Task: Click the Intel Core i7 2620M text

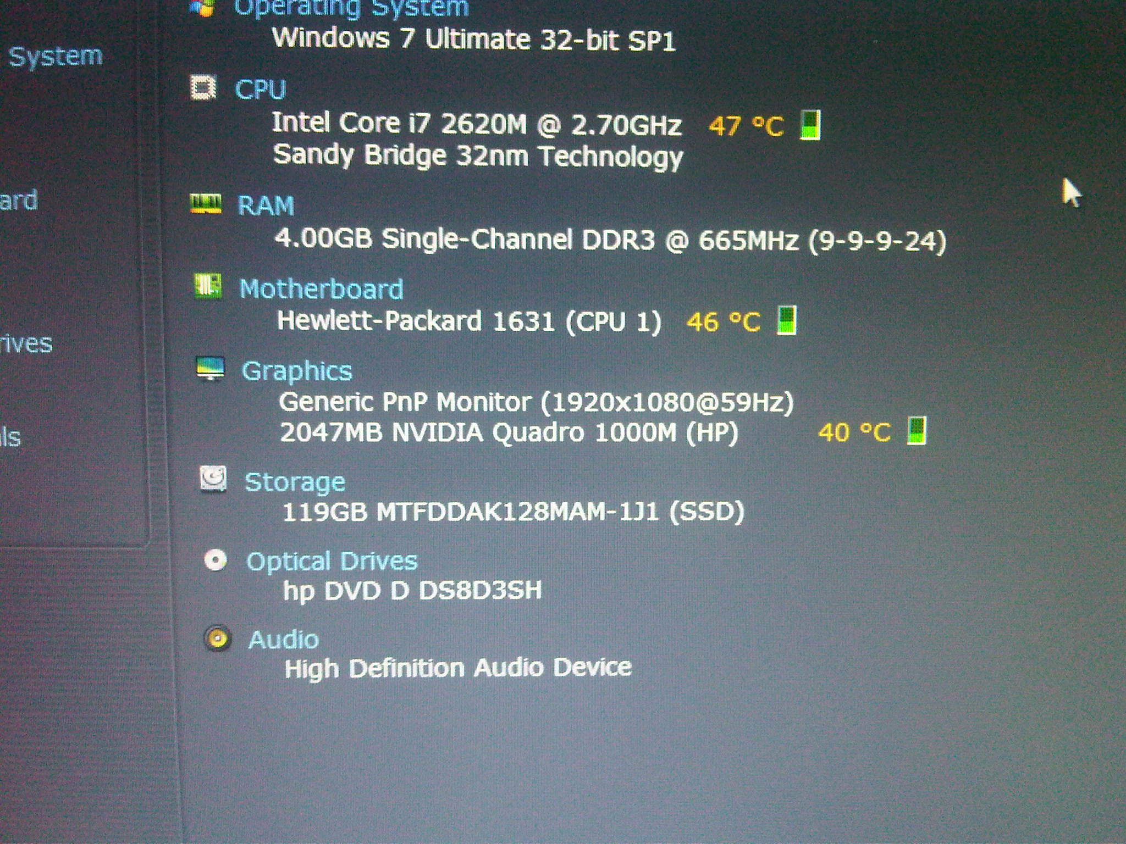Action: point(400,123)
